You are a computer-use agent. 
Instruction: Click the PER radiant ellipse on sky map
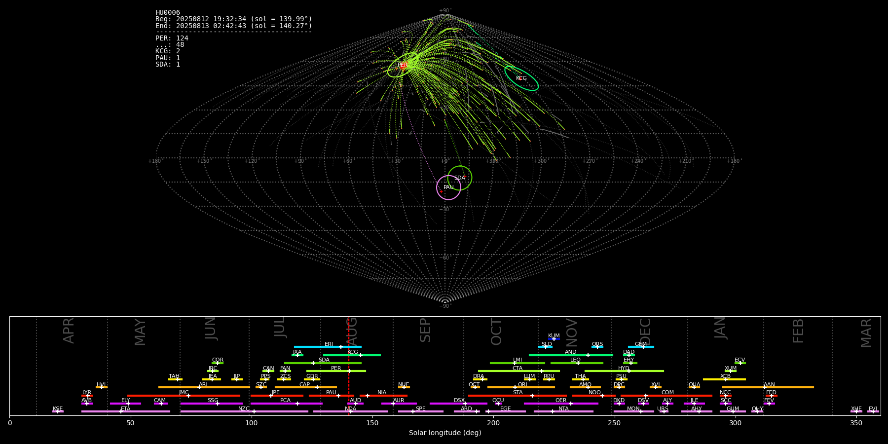tap(403, 65)
